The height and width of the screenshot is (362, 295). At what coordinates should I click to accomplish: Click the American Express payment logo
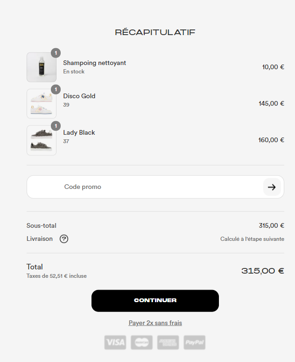168,342
